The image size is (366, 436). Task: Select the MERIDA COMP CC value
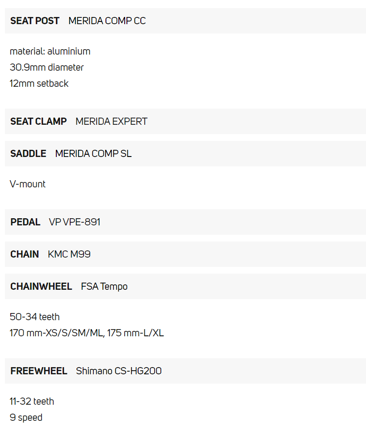click(x=107, y=21)
